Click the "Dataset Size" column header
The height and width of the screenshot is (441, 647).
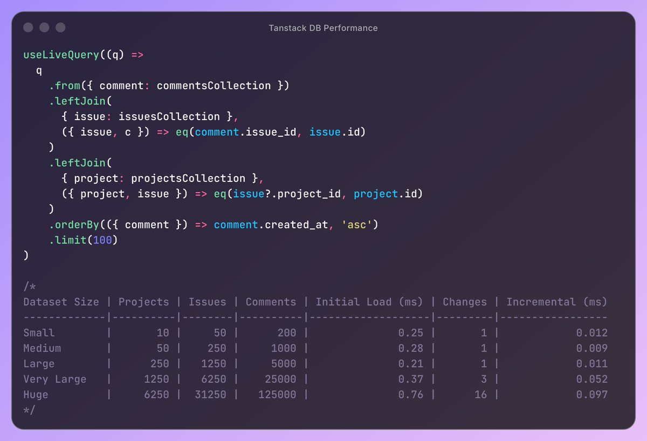point(61,302)
